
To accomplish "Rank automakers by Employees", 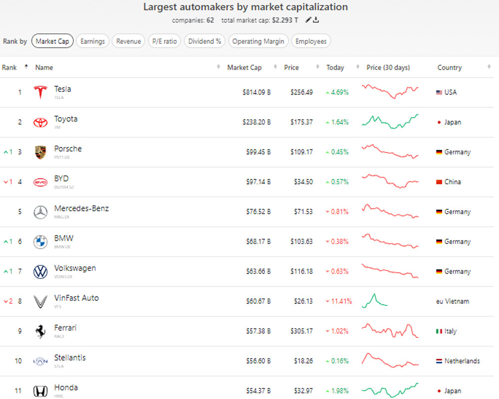I will click(x=311, y=41).
